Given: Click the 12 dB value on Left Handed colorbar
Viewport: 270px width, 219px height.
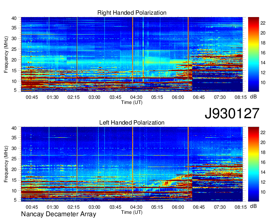Looking at the screenshot, I should click(263, 182).
